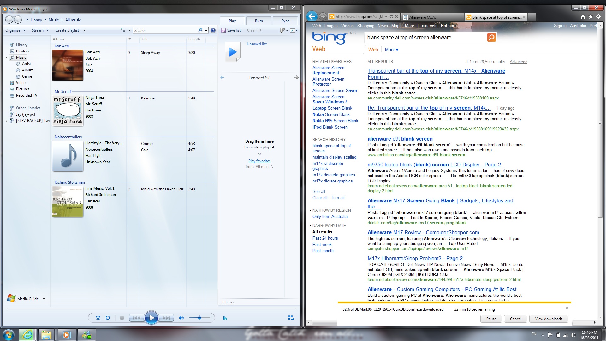Open the Stream menu

click(40, 30)
